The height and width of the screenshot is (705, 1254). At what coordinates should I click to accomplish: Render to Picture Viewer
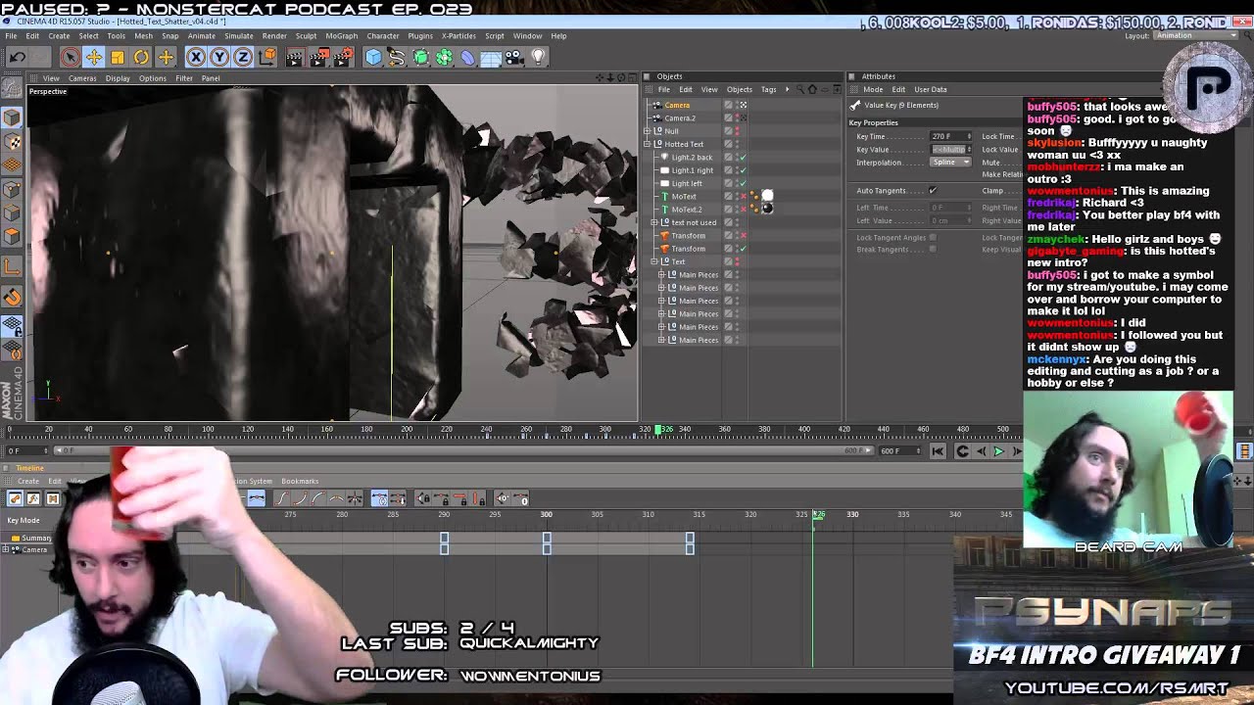[x=318, y=58]
